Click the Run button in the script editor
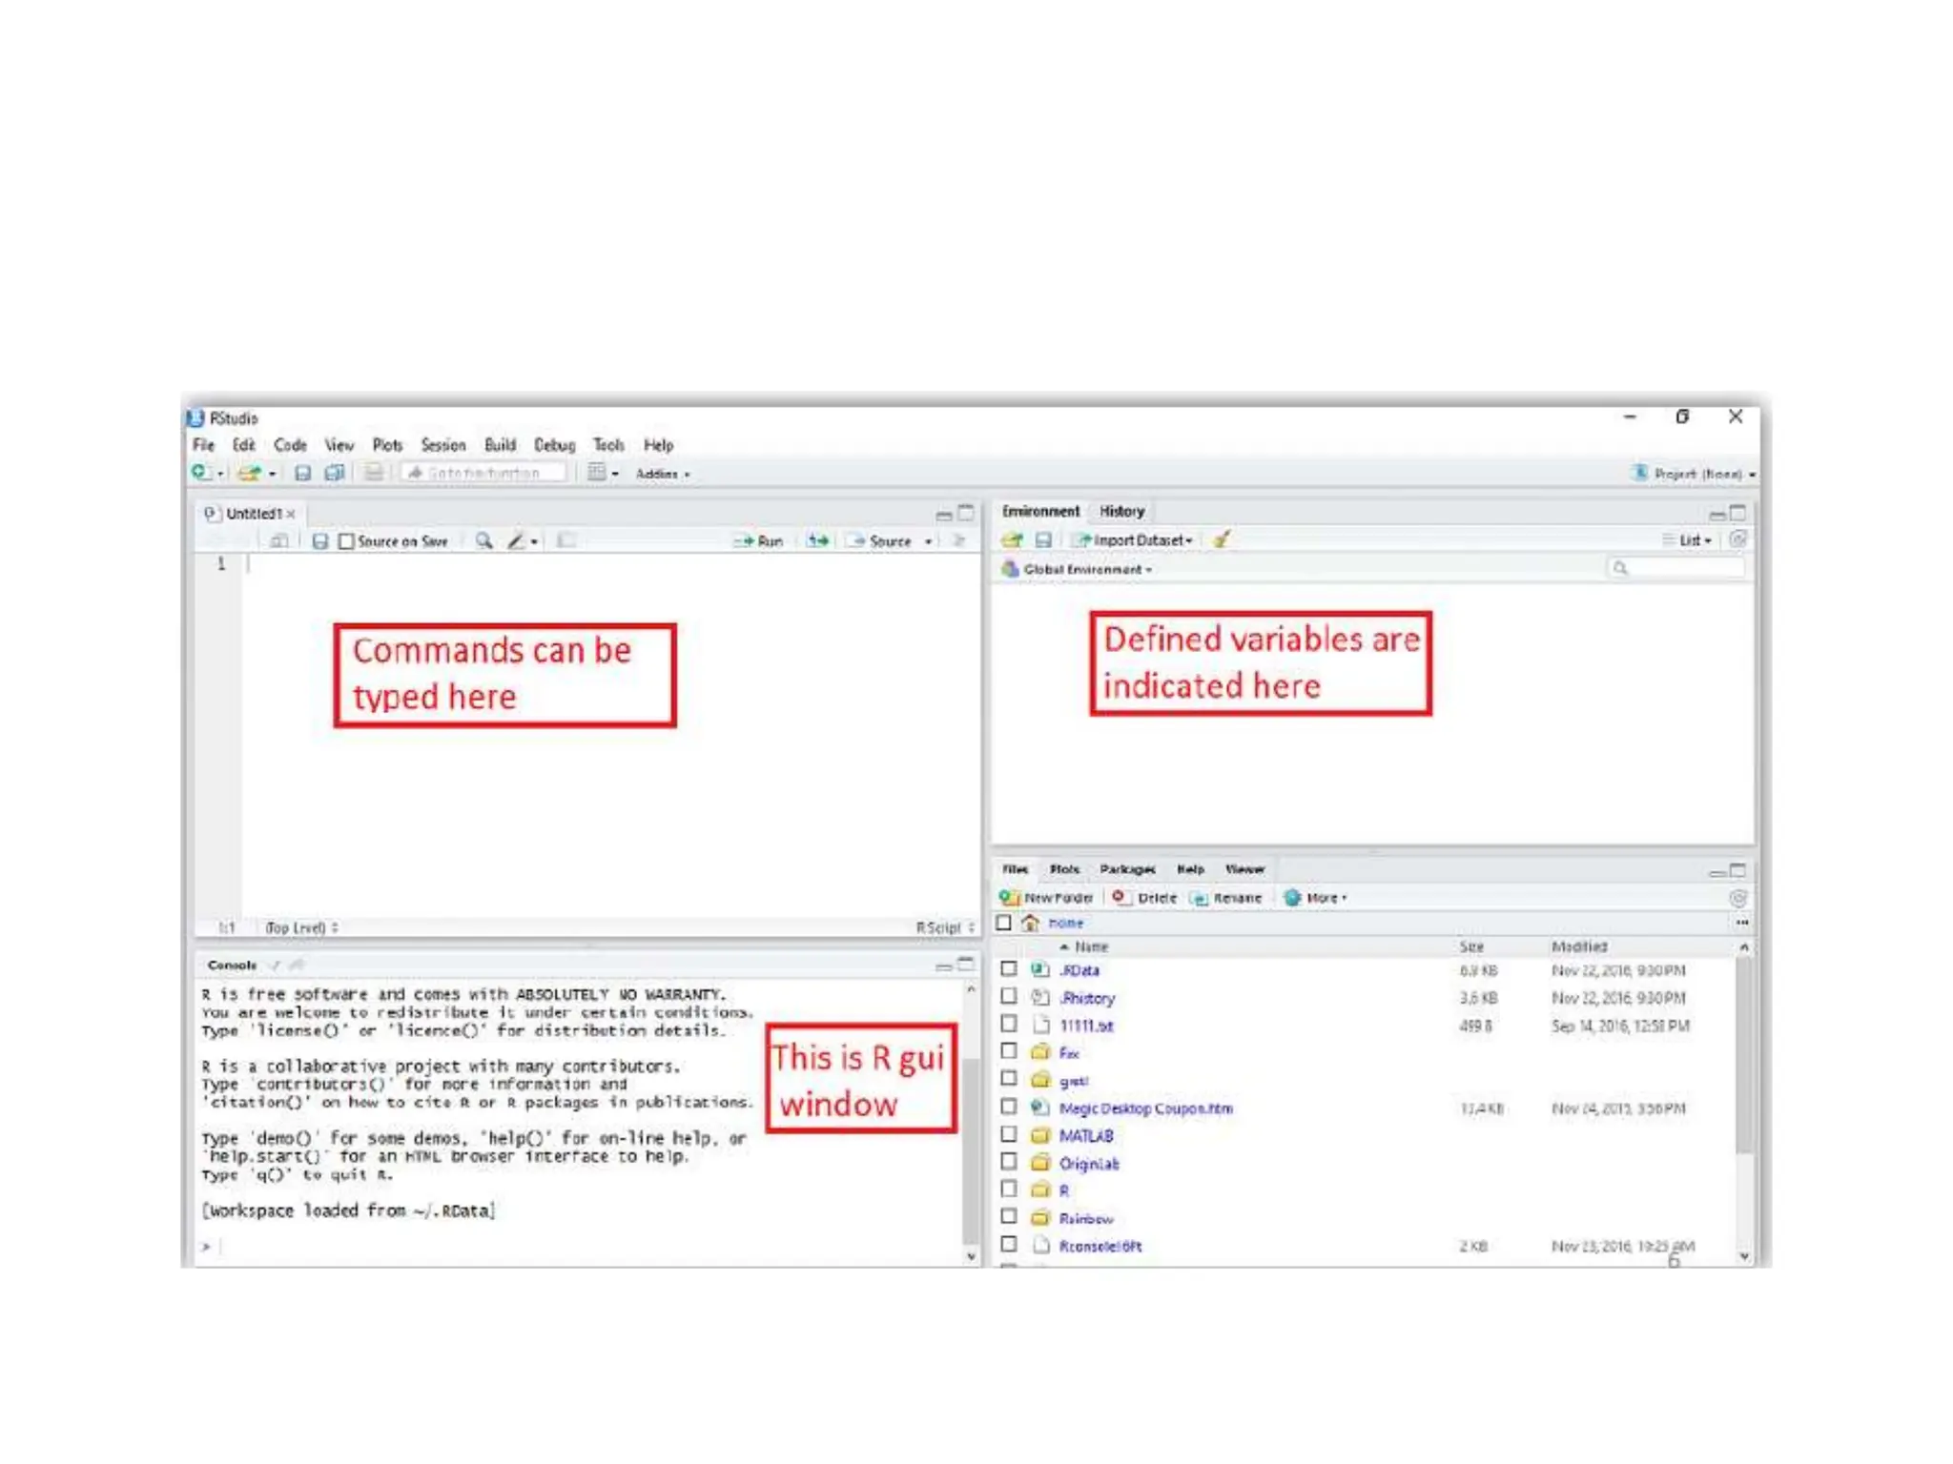The height and width of the screenshot is (1464, 1953). [760, 540]
